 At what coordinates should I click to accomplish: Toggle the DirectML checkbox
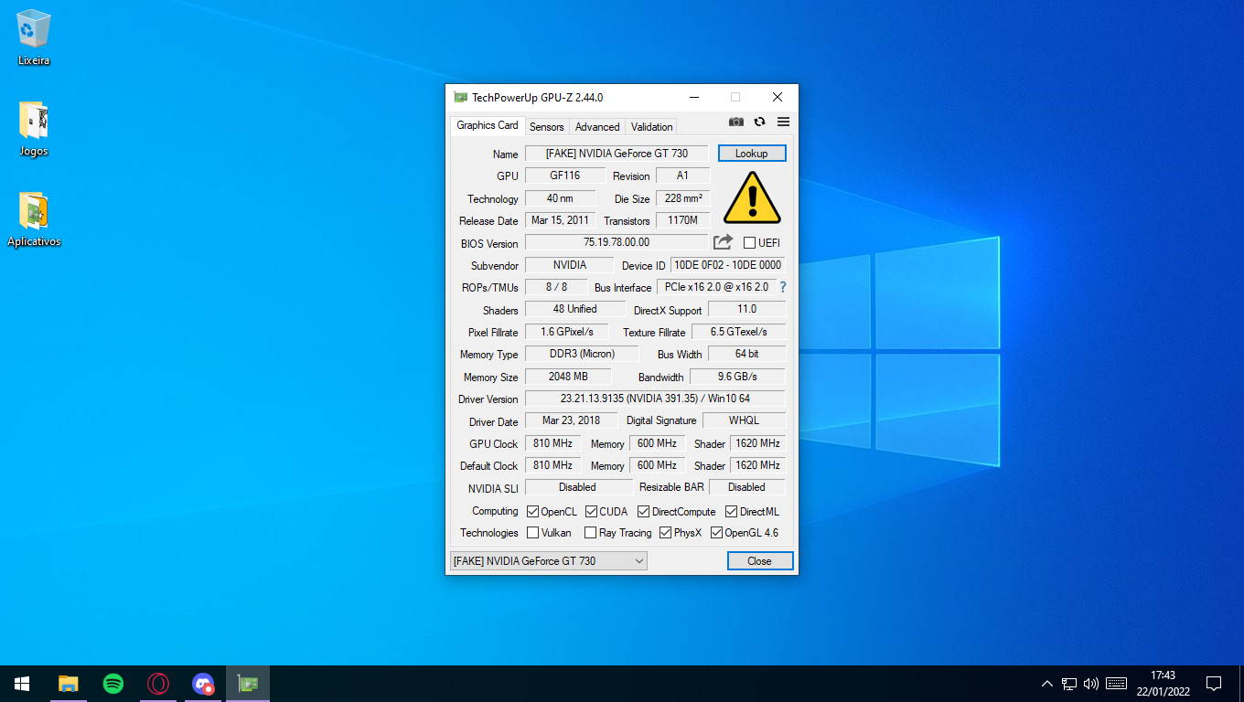click(731, 512)
